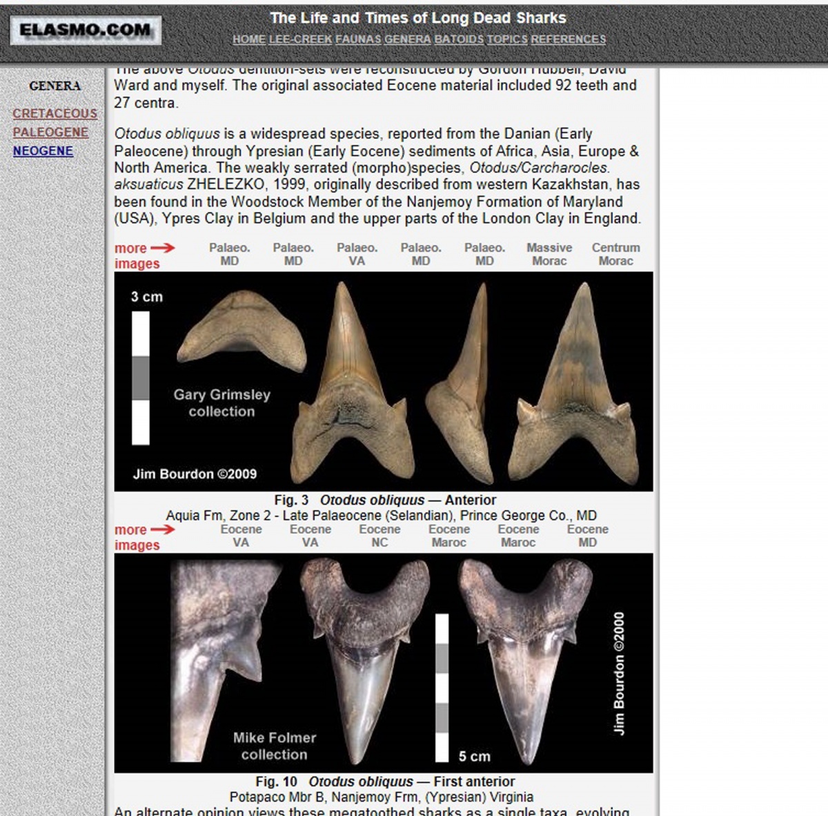Viewport: 828px width, 816px height.
Task: Click the Massive Morac image link
Action: [549, 254]
